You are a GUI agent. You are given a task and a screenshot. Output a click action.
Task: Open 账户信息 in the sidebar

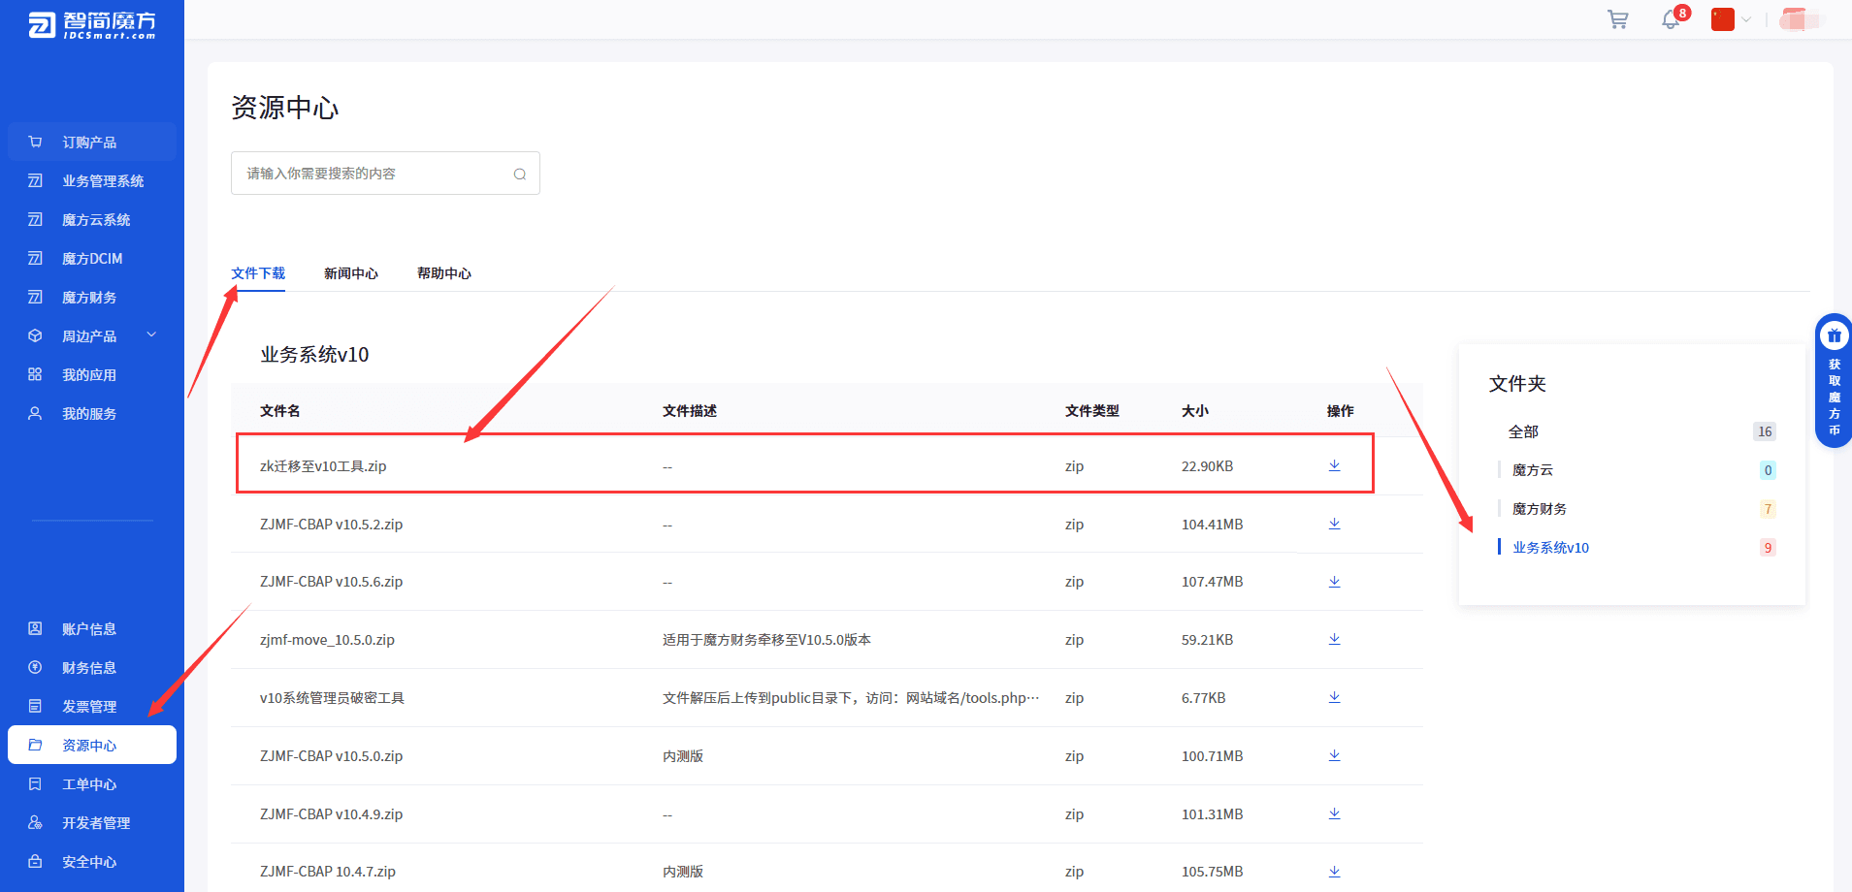pyautogui.click(x=92, y=628)
